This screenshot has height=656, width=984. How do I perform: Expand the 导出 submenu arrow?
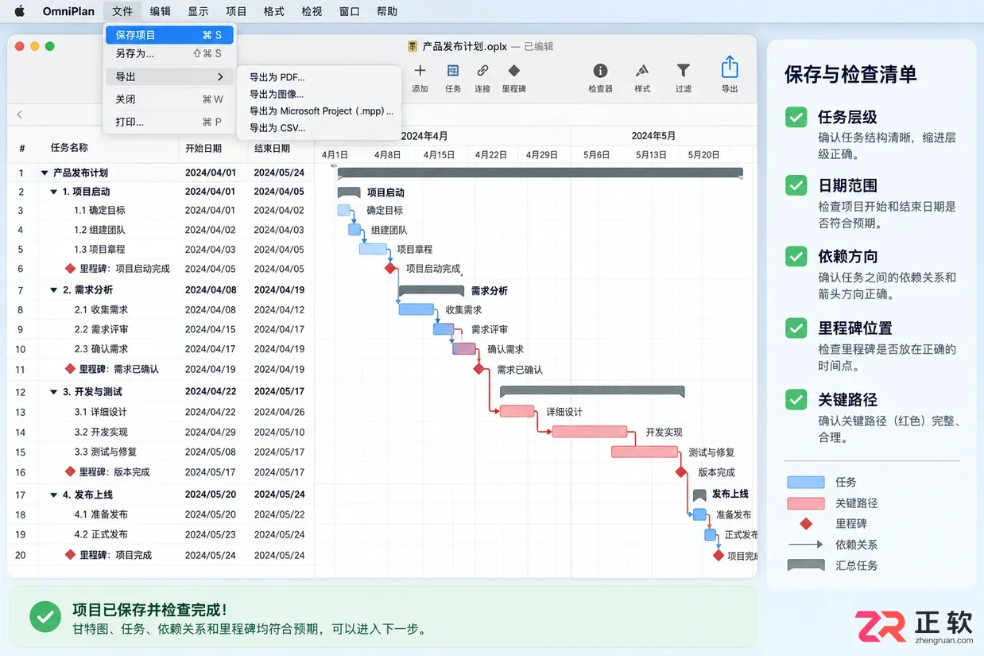pos(220,77)
